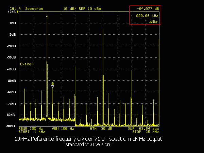Click the reference marker atop main peak

point(47,16)
